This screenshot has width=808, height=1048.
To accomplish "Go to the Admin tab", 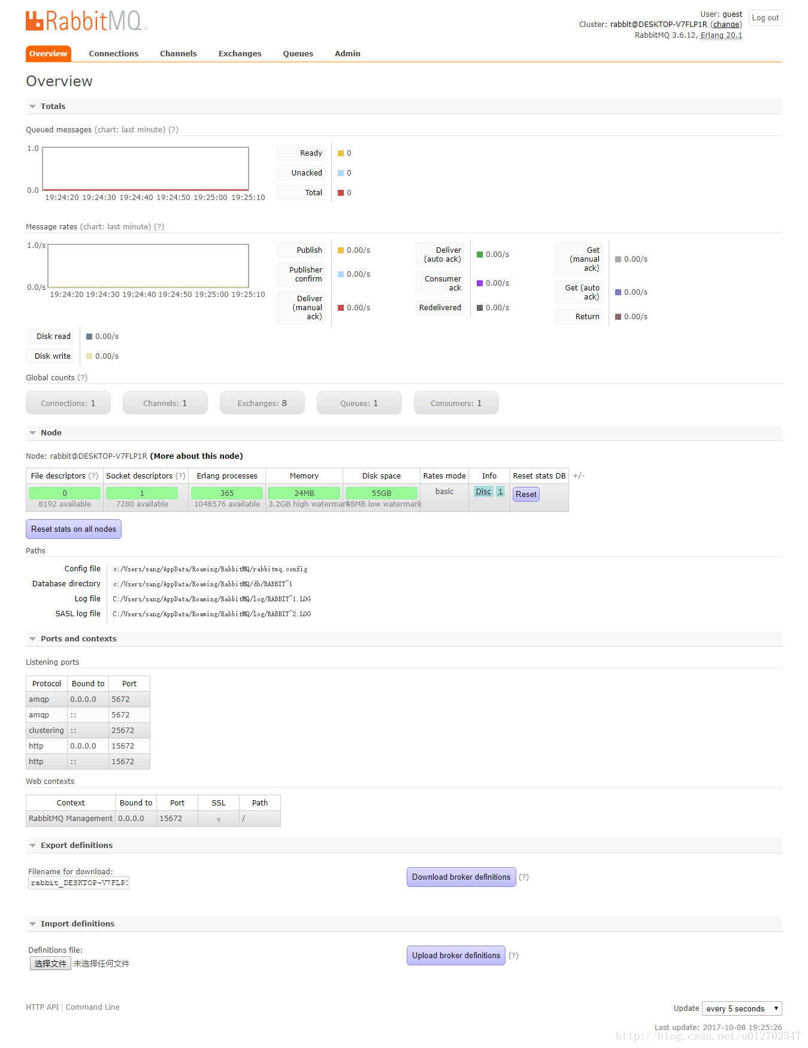I will click(347, 54).
